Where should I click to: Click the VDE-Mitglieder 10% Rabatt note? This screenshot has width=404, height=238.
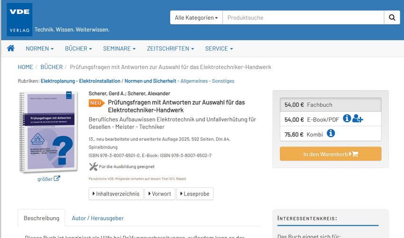(137, 178)
